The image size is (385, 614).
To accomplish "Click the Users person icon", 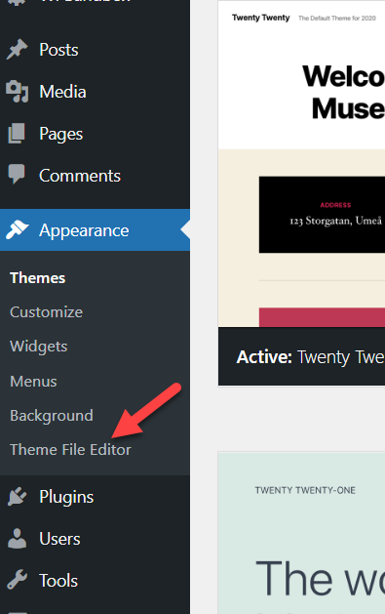I will (x=17, y=539).
